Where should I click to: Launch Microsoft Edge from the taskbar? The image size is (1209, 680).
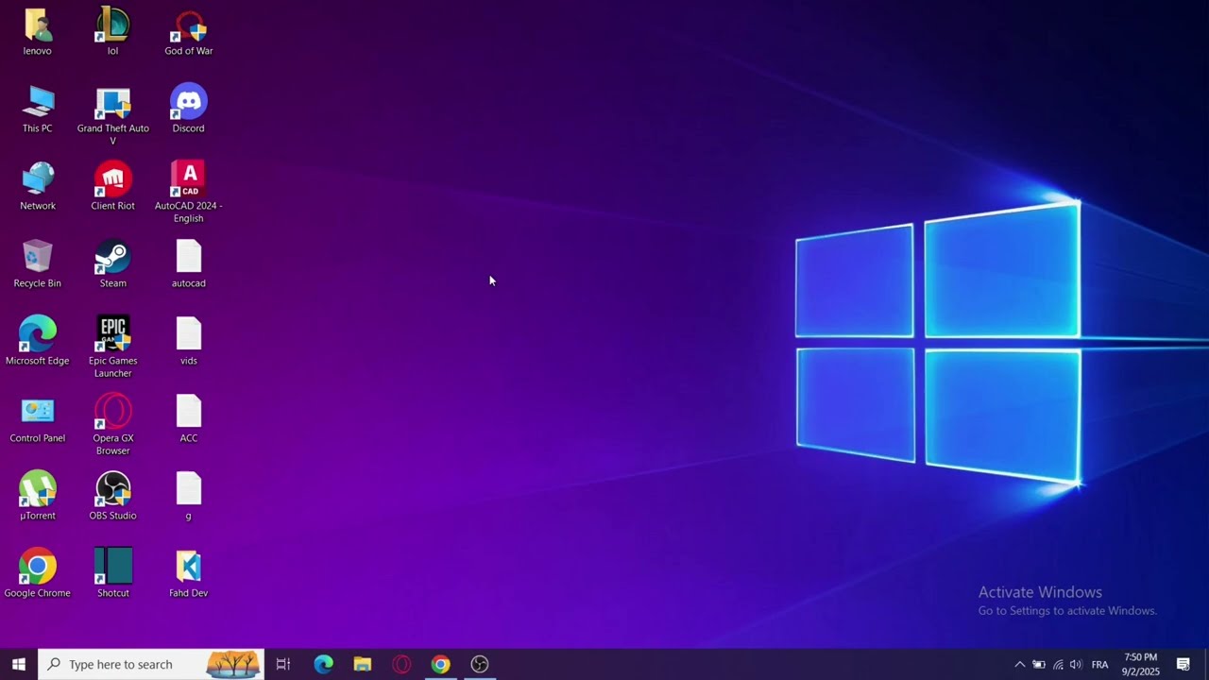coord(323,664)
